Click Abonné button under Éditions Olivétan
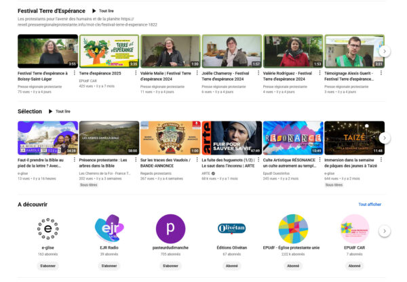The width and height of the screenshot is (407, 282). point(232,266)
